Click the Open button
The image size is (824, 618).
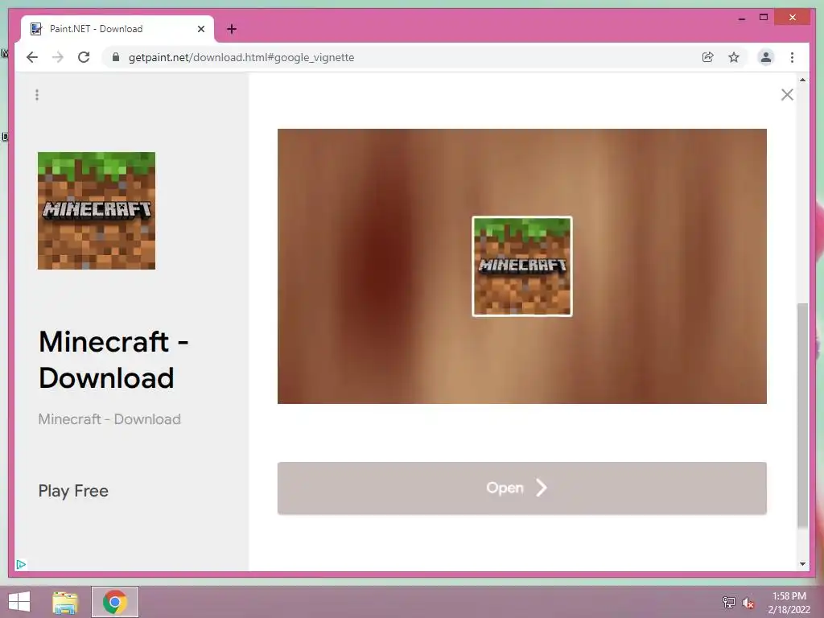(521, 488)
